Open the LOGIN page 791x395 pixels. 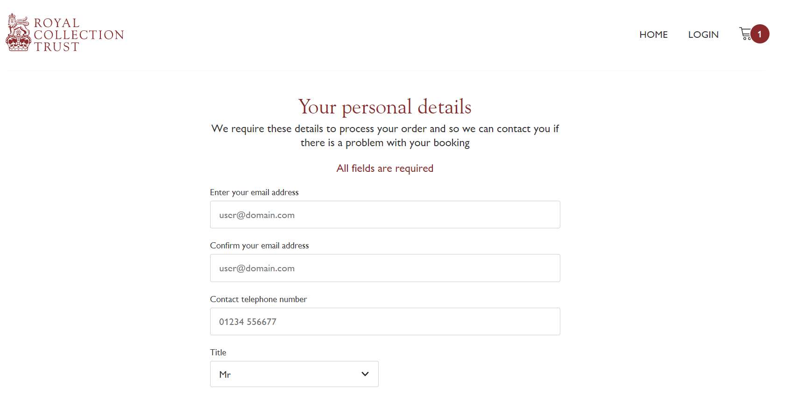pos(703,35)
